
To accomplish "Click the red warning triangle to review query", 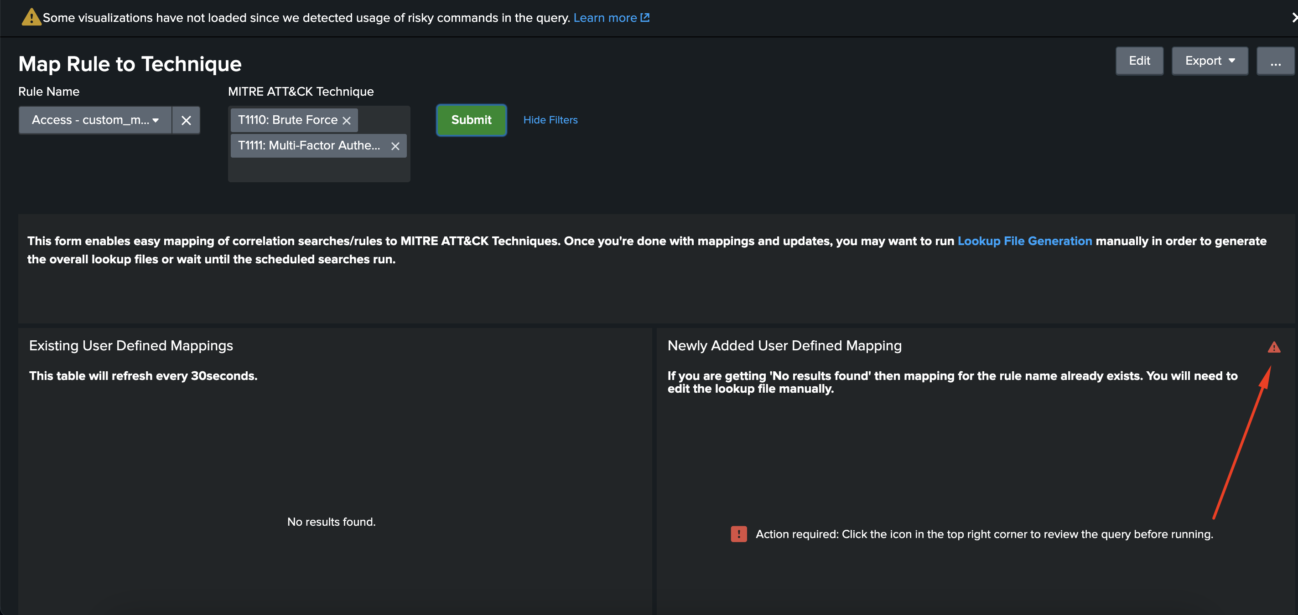I will point(1274,347).
